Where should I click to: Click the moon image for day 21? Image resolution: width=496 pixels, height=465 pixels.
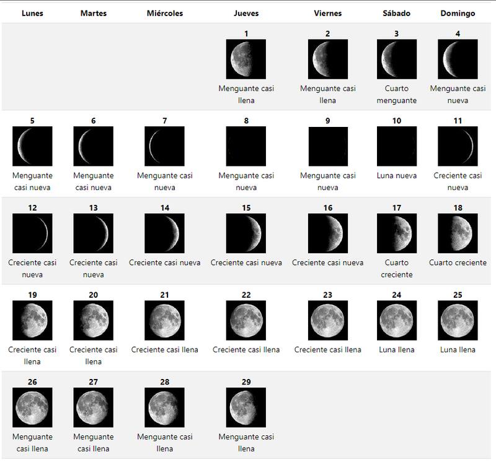tap(164, 320)
